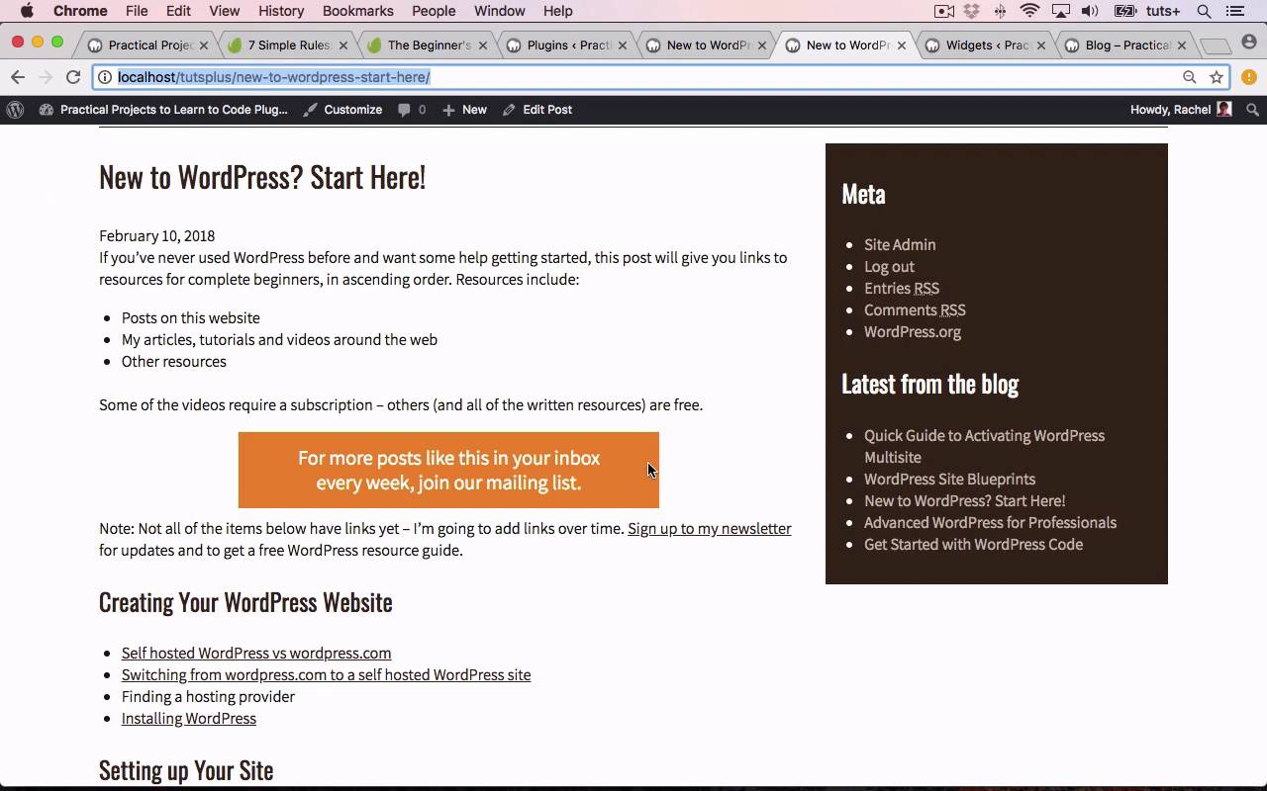Image resolution: width=1267 pixels, height=791 pixels.
Task: Click the post title heading
Action: (262, 177)
